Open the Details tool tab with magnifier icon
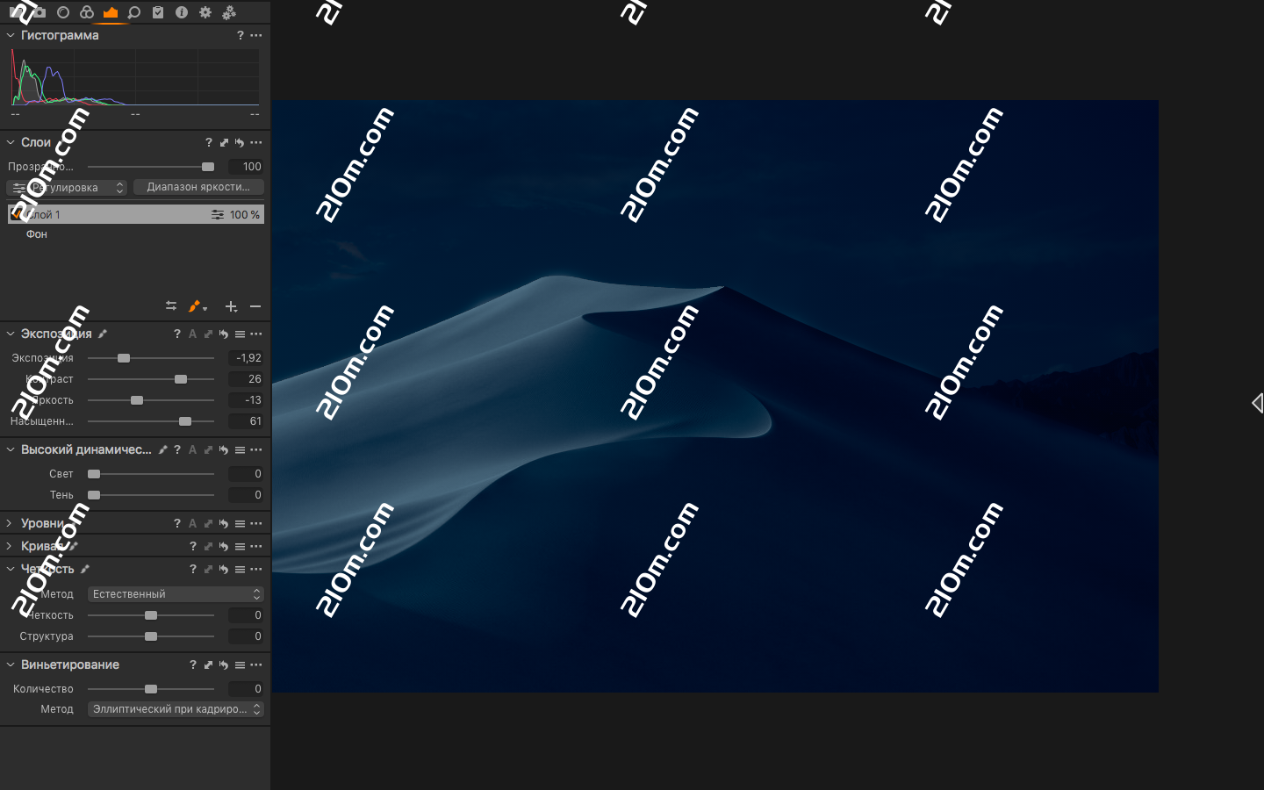Screen dimensions: 1264x790 (133, 12)
